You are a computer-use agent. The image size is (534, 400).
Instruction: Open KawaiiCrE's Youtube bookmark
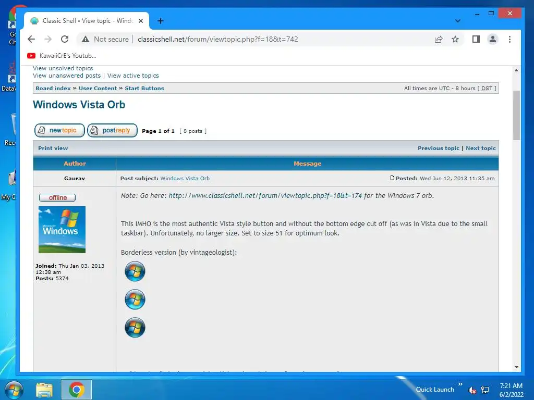(x=62, y=55)
